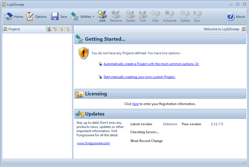
Task: Open the About help dialog
Action: click(236, 17)
